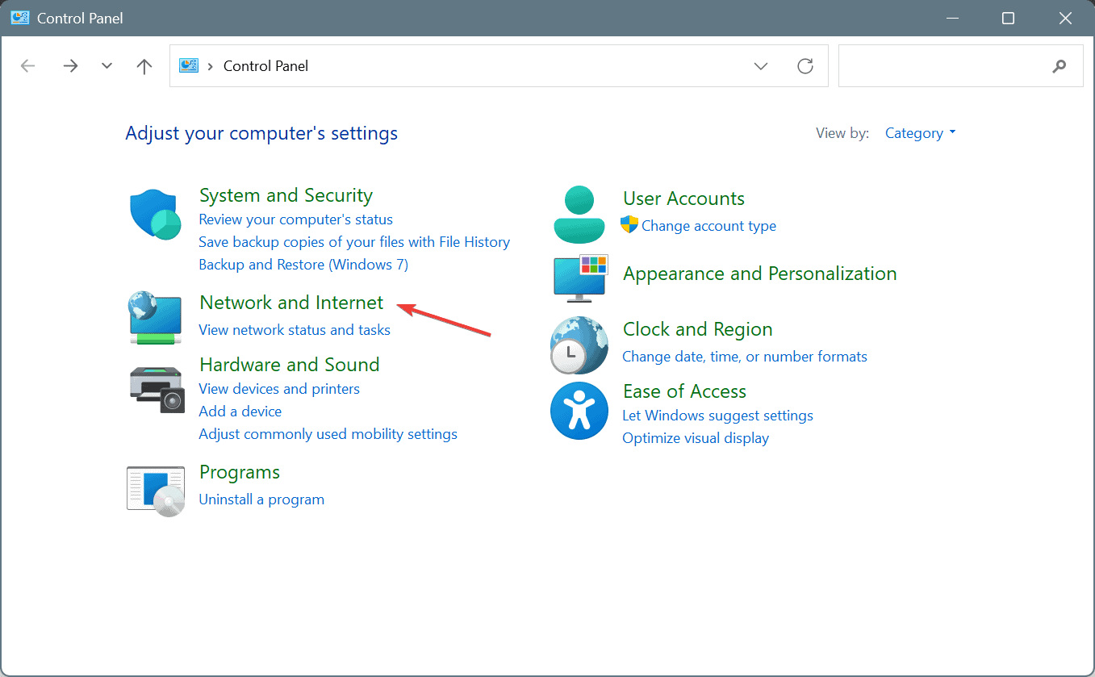The width and height of the screenshot is (1095, 677).
Task: Open the View by Category dropdown
Action: (x=920, y=133)
